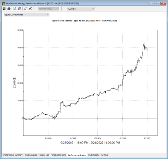This screenshot has height=159, width=168.
Task: Select the Performance Graphs tab
Action: pyautogui.click(x=77, y=155)
